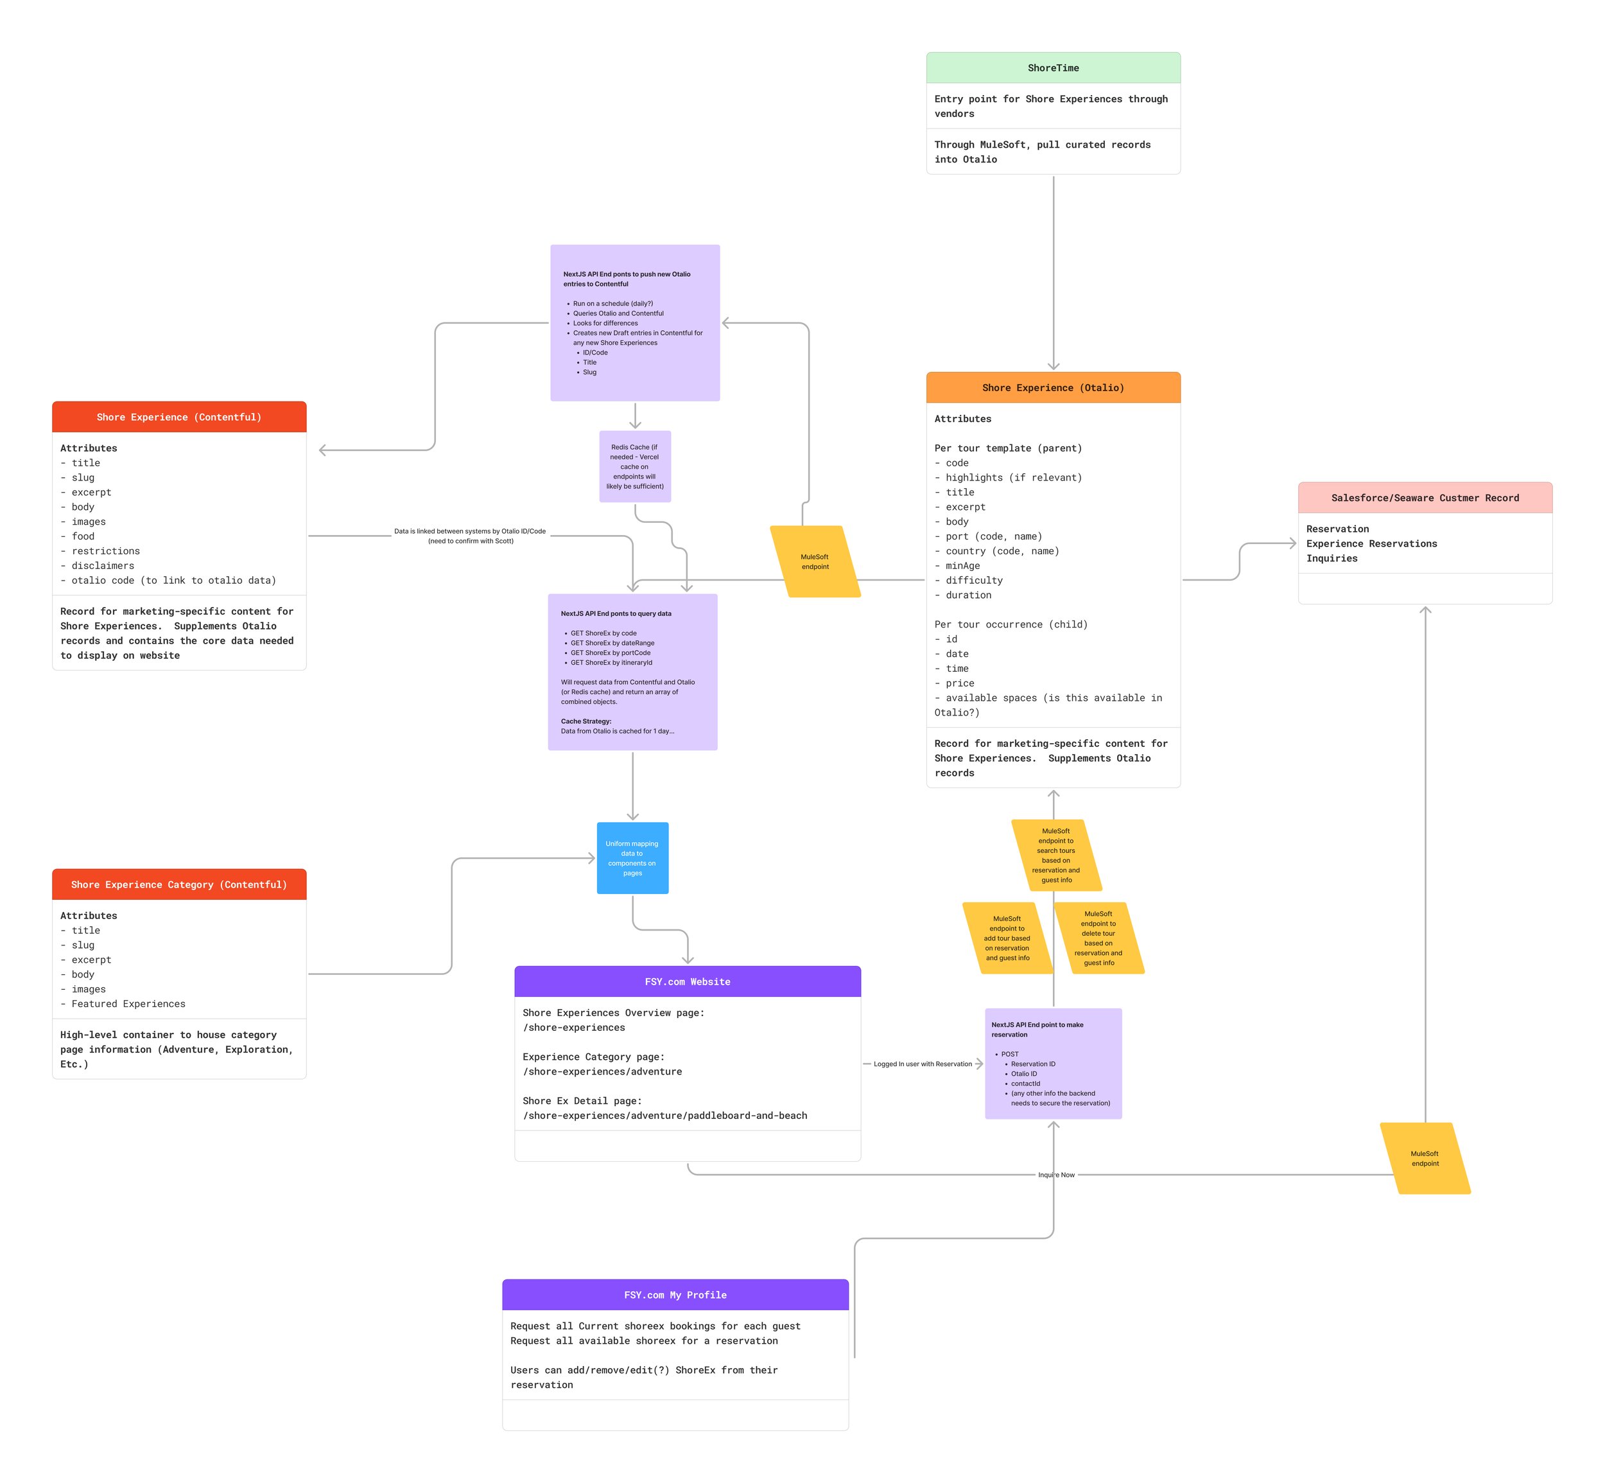Click MuleSoft endpoint to add tour shape
The image size is (1605, 1483).
(x=1007, y=938)
